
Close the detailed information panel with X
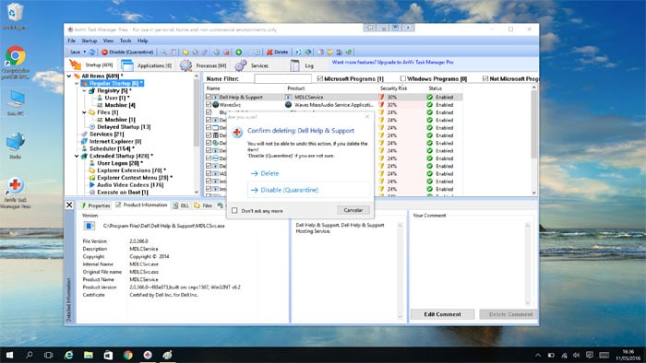tap(69, 205)
